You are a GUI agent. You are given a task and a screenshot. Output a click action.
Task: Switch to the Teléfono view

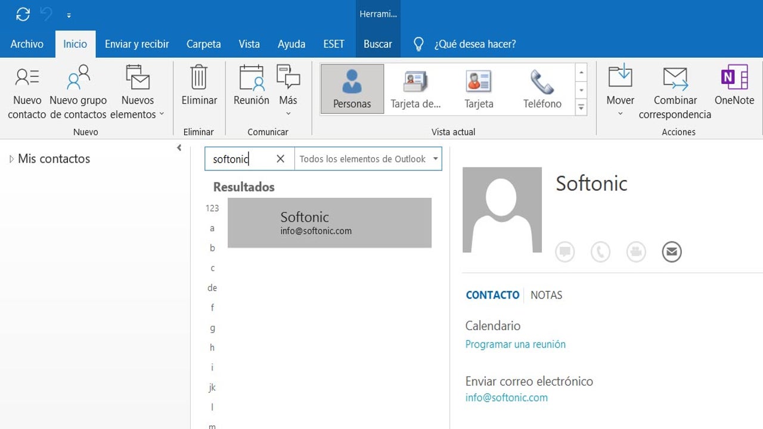541,88
